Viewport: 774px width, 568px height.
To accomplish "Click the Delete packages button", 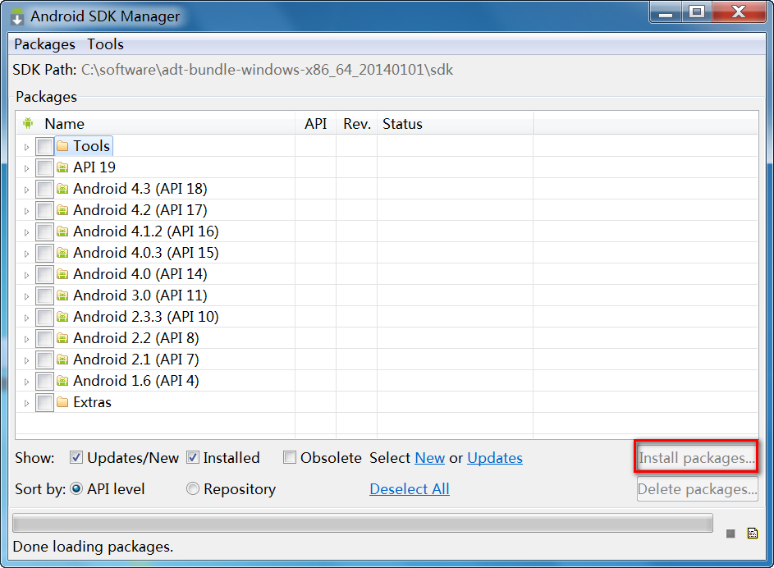I will (697, 488).
